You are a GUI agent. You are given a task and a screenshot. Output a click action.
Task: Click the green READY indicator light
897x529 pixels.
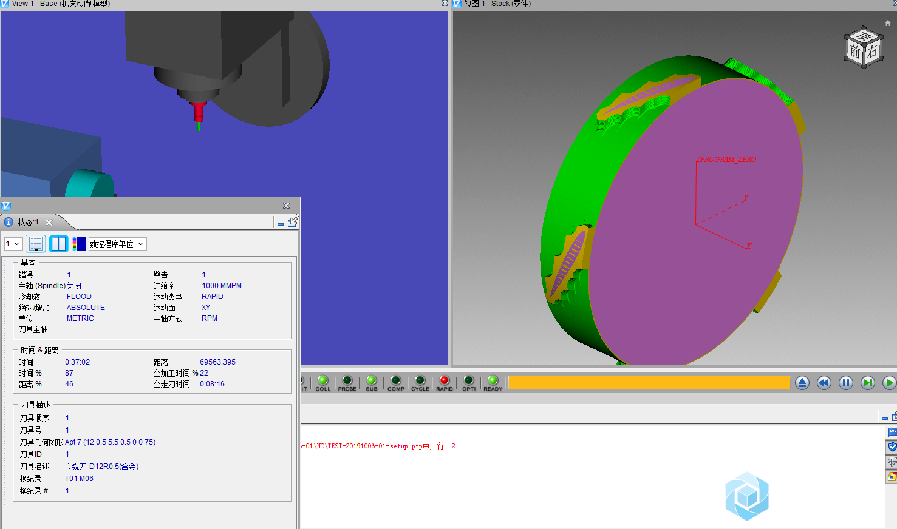(493, 380)
